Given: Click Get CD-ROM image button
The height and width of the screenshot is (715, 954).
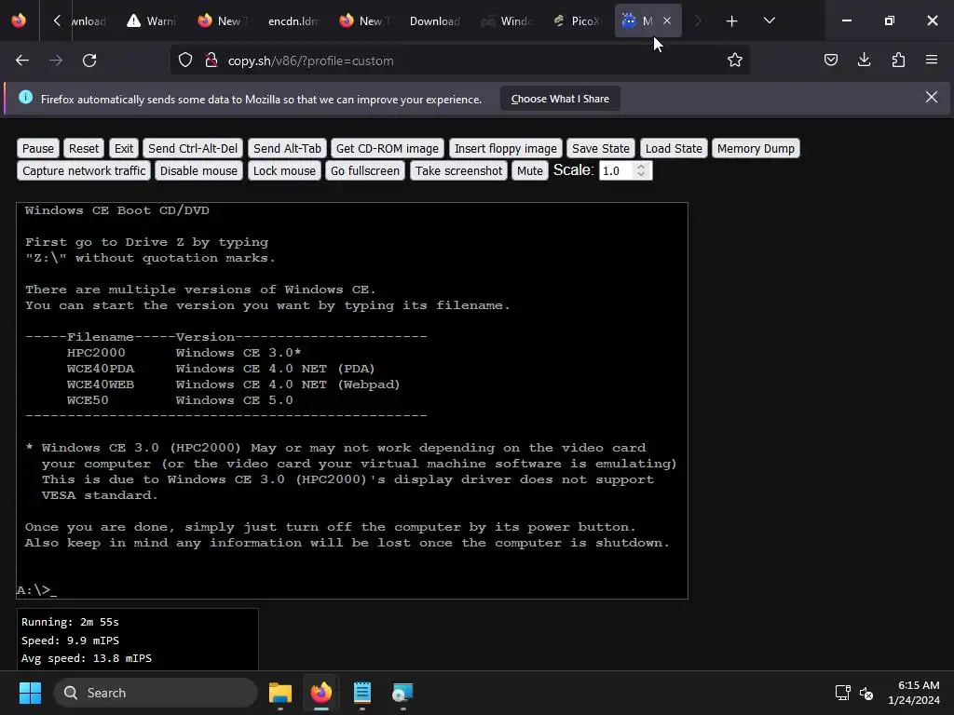Looking at the screenshot, I should point(387,148).
